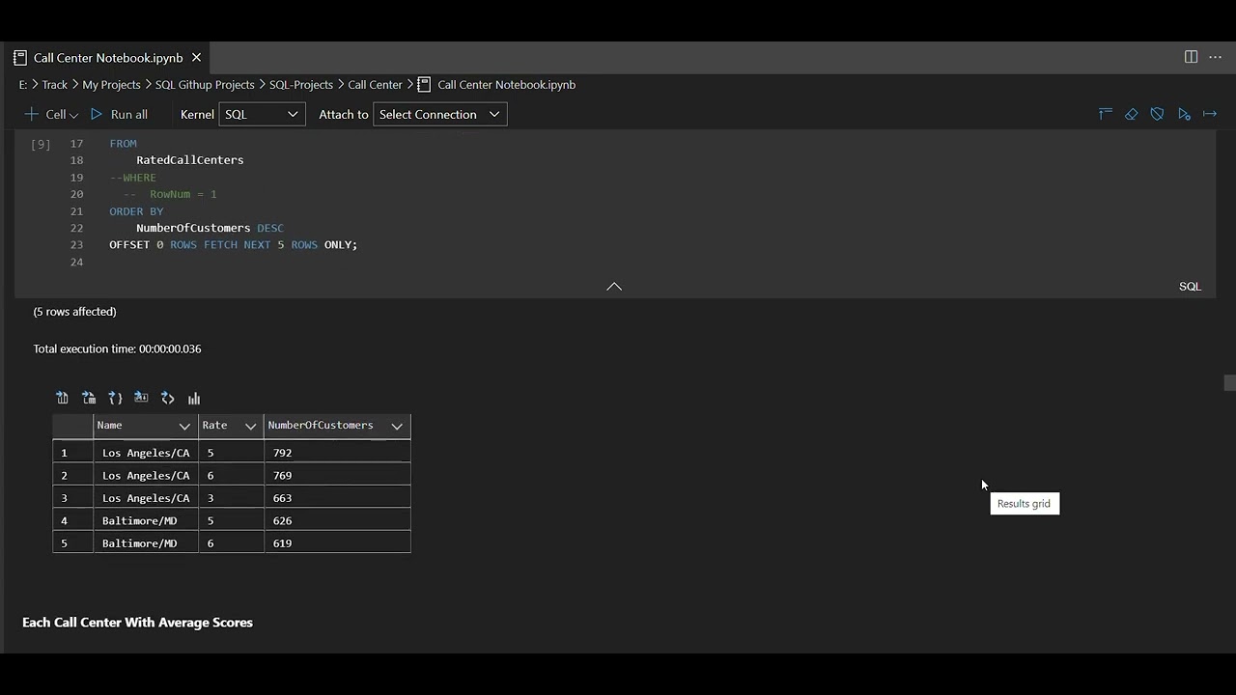The image size is (1236, 695).
Task: Open the Attach to Select Connection dropdown
Action: coord(439,114)
